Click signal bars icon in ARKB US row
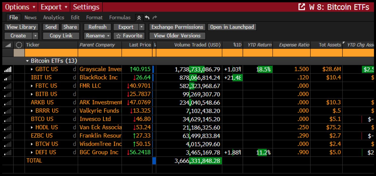 8,103
